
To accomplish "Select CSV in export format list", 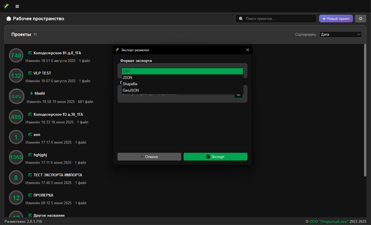I will tap(182, 71).
